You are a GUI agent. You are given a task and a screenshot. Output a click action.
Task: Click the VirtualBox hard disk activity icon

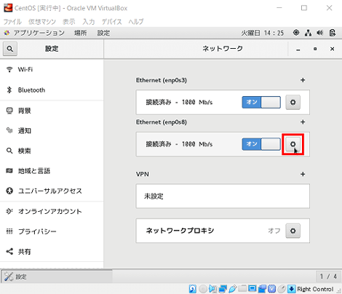pos(193,289)
